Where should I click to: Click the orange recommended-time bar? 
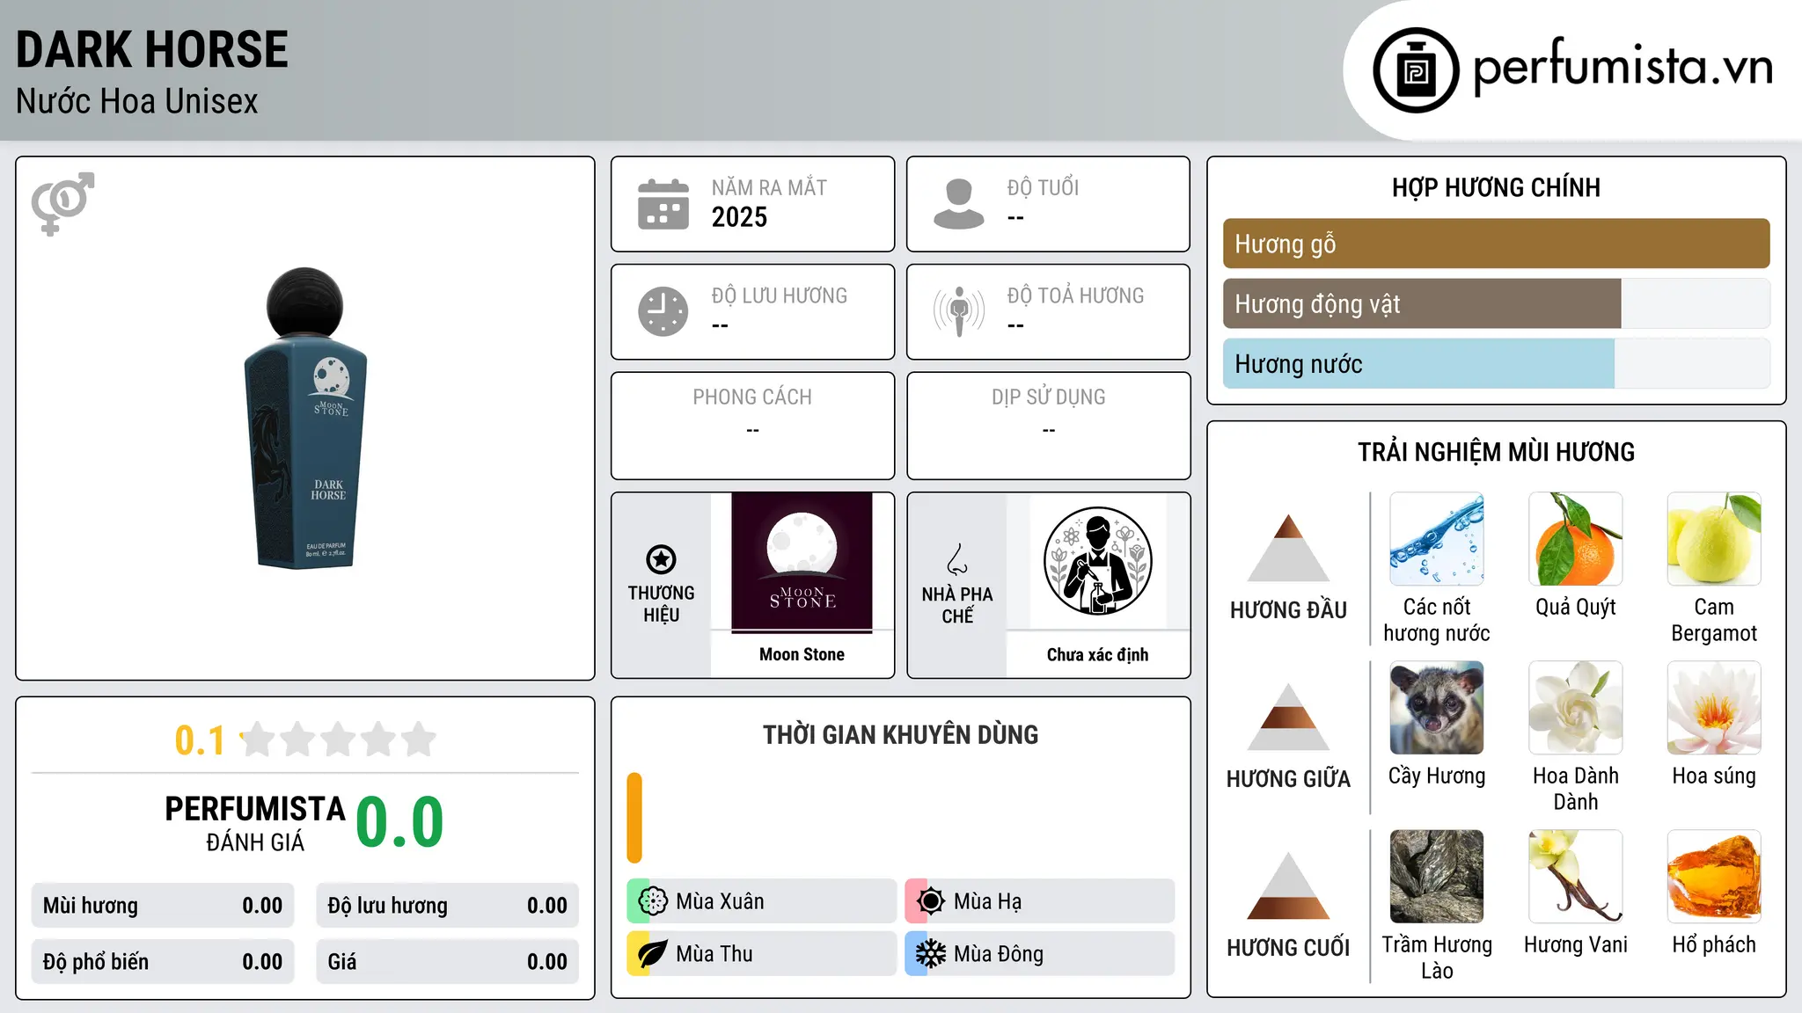click(634, 818)
